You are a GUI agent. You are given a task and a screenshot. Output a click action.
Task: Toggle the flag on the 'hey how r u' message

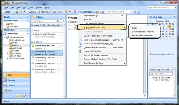pos(61,47)
